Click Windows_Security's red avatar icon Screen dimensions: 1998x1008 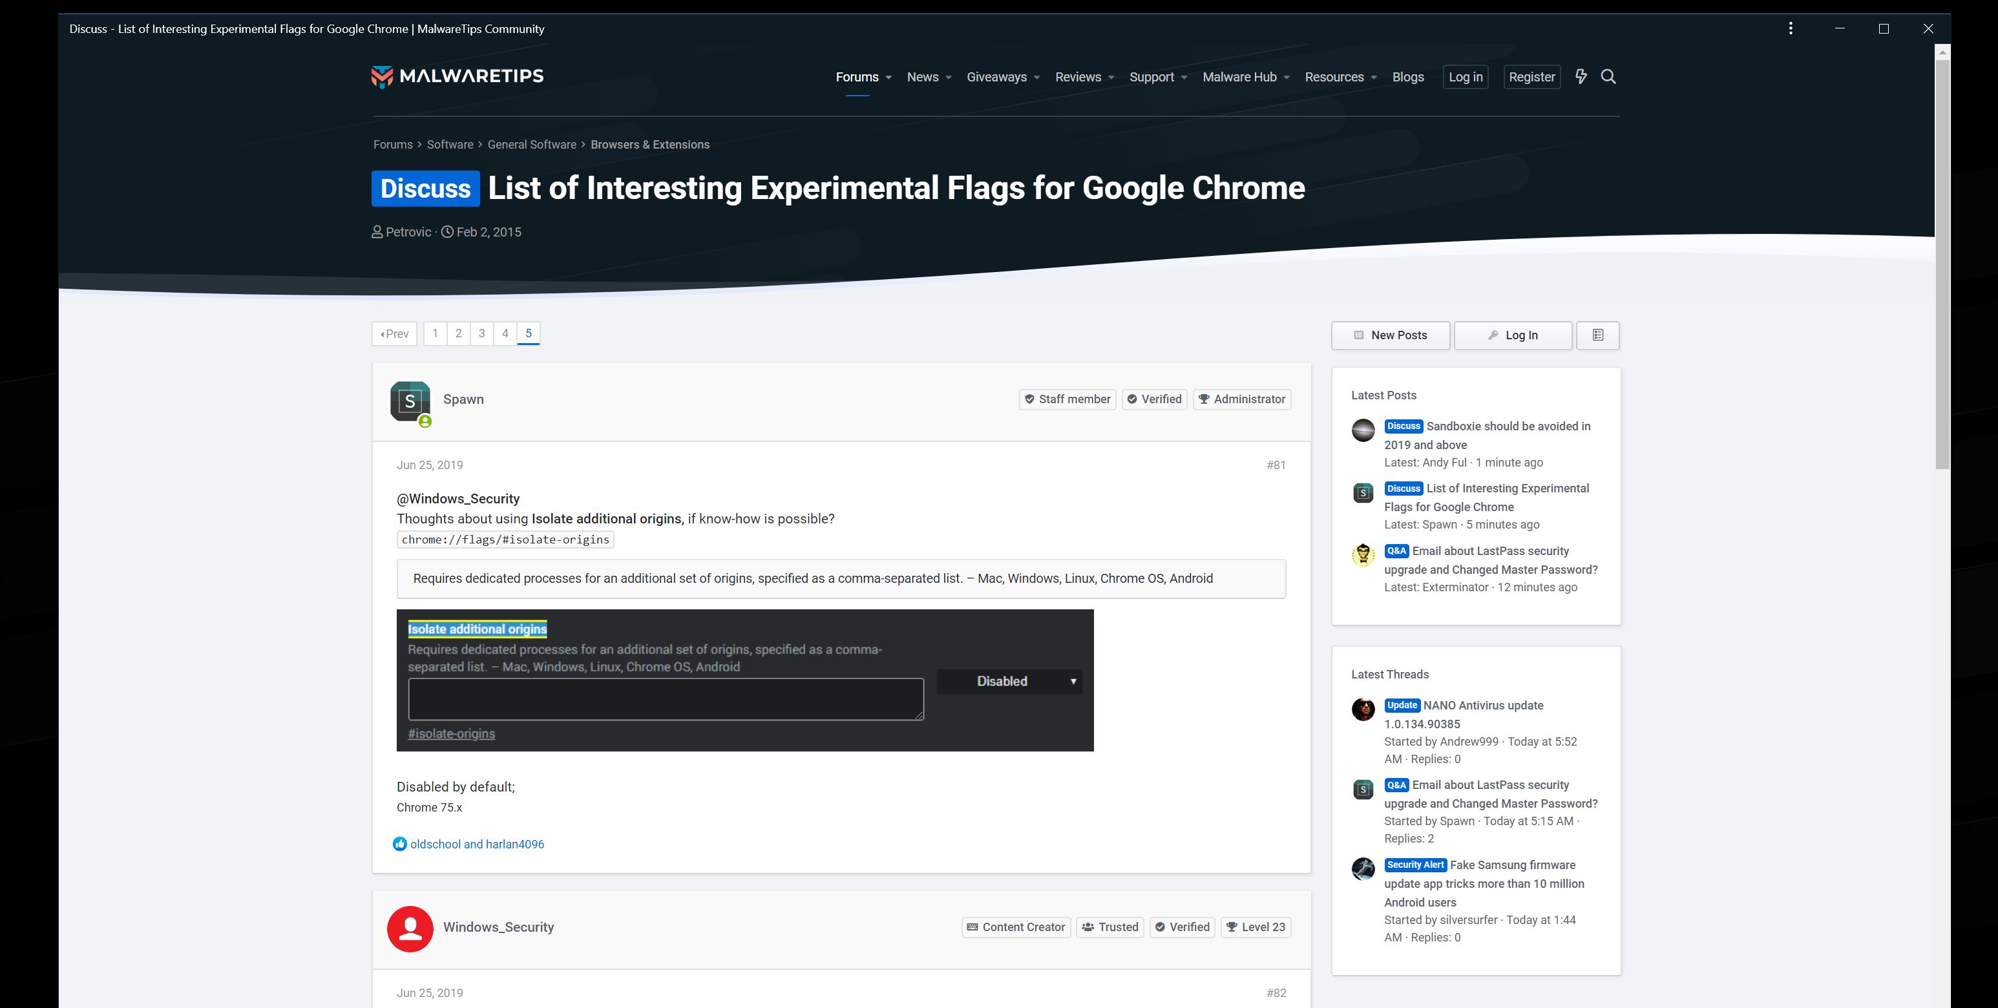tap(410, 928)
